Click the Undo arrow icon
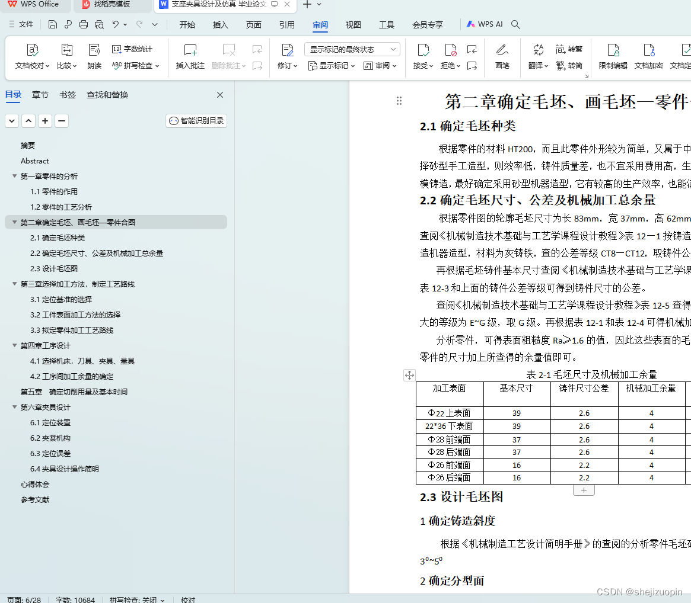 pos(115,25)
